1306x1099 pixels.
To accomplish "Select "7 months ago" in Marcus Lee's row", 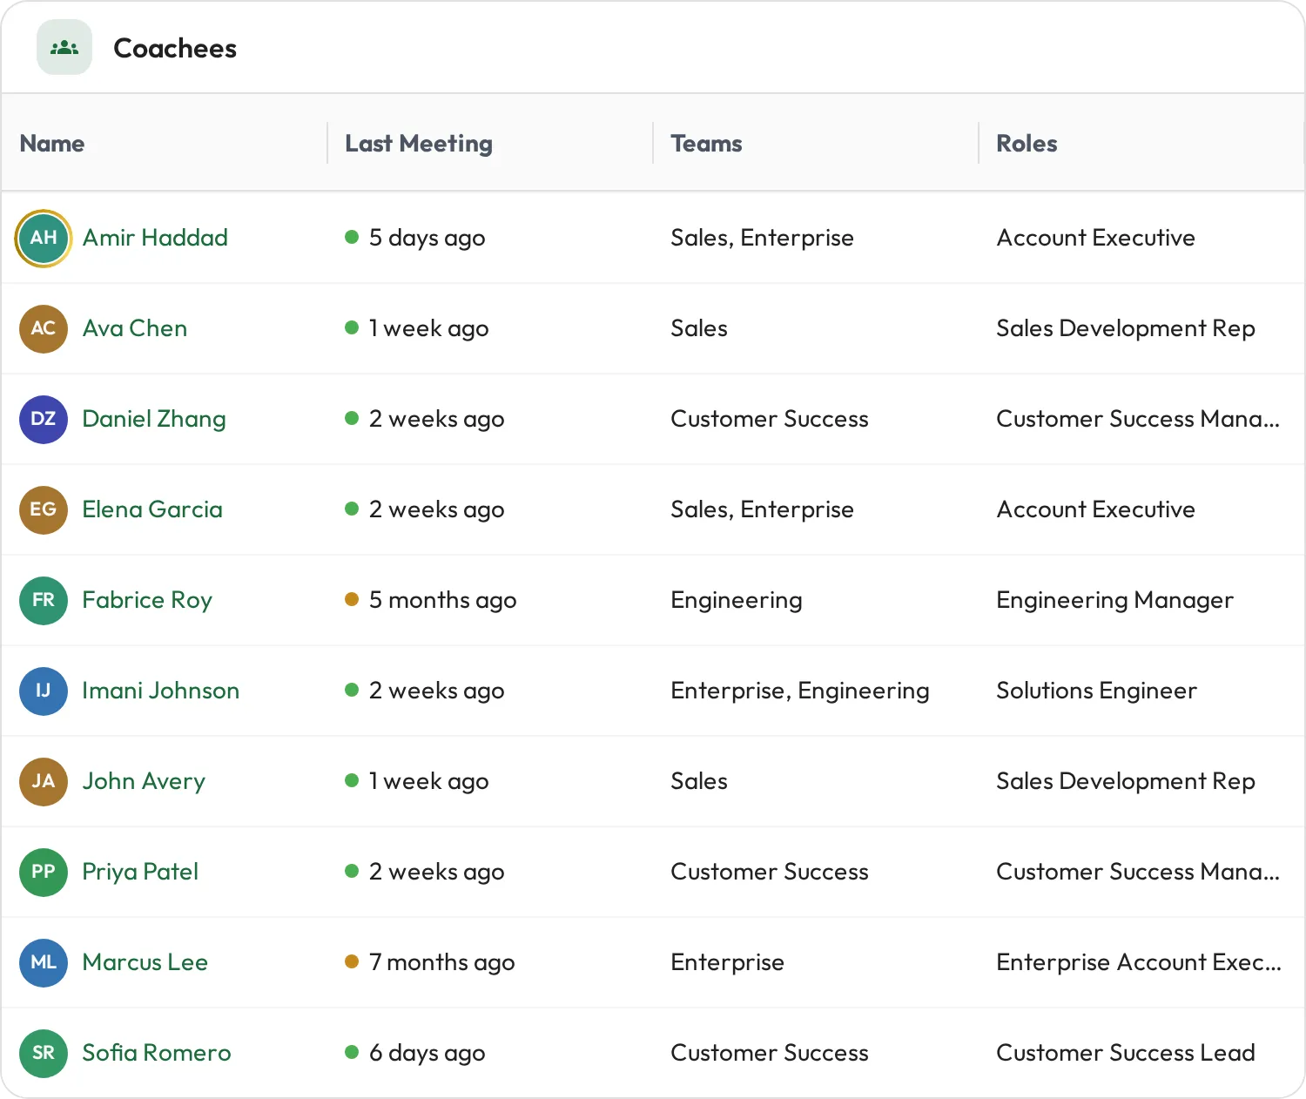I will [x=441, y=962].
